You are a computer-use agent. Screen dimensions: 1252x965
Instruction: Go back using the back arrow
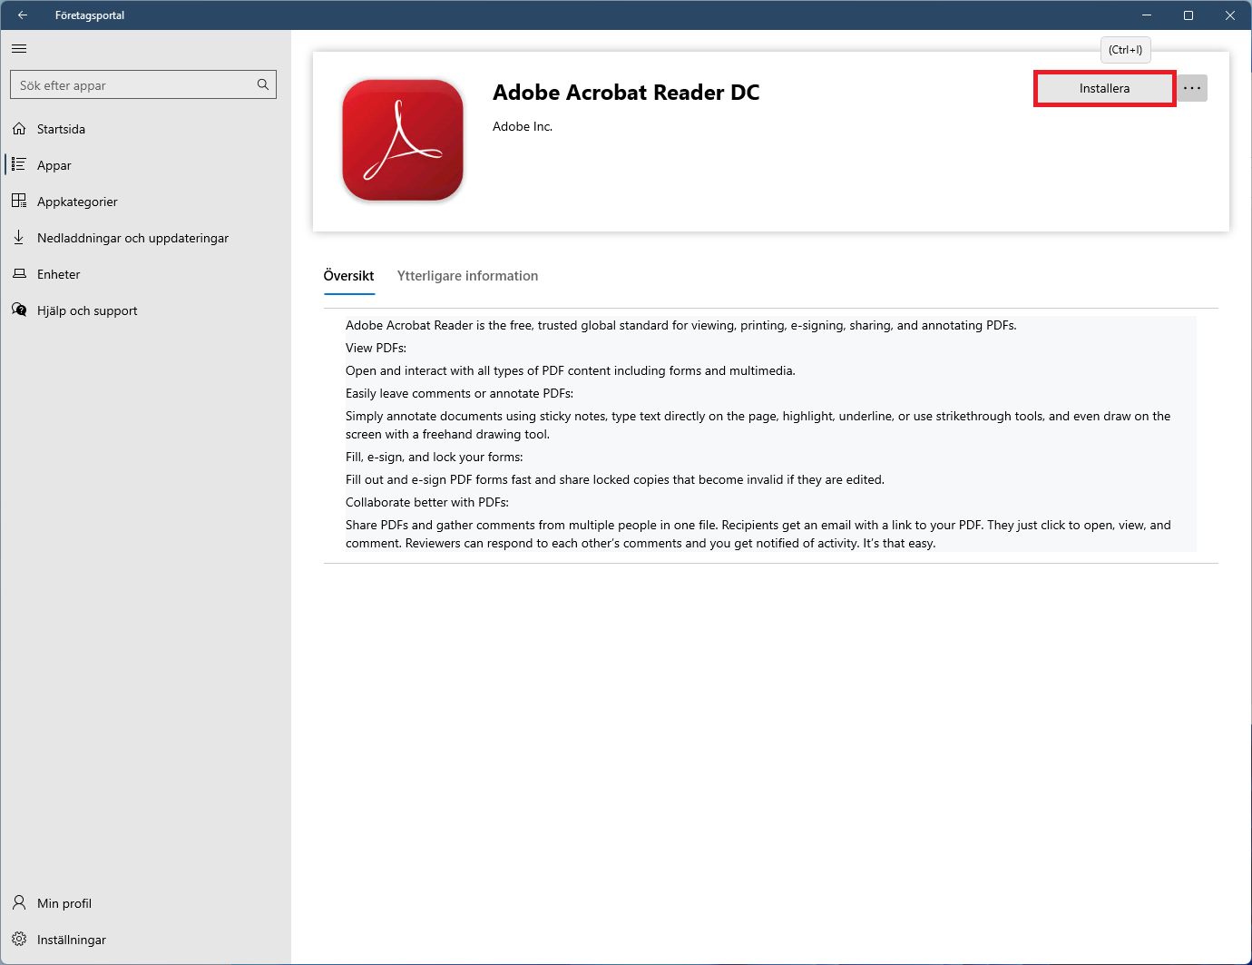click(x=23, y=15)
